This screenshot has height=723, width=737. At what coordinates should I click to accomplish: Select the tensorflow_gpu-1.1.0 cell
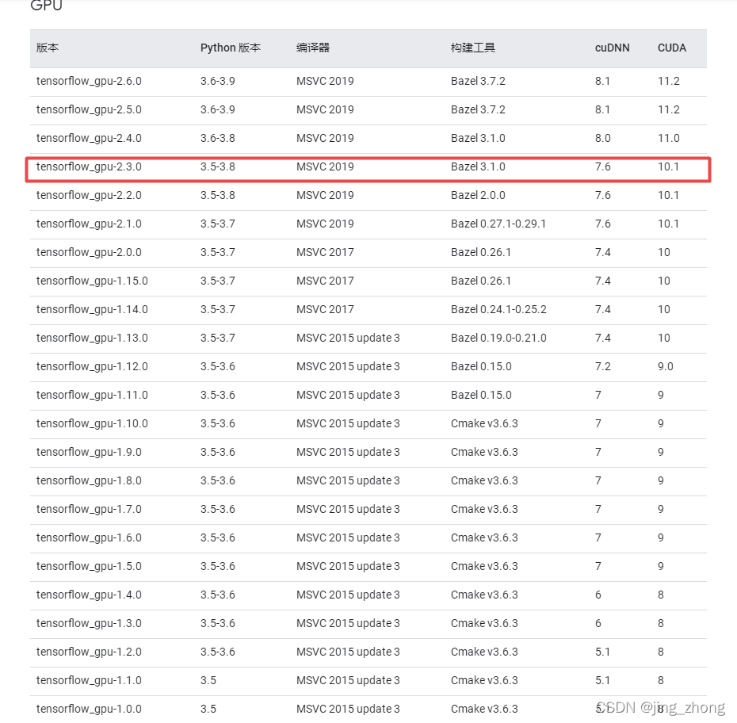coord(89,680)
